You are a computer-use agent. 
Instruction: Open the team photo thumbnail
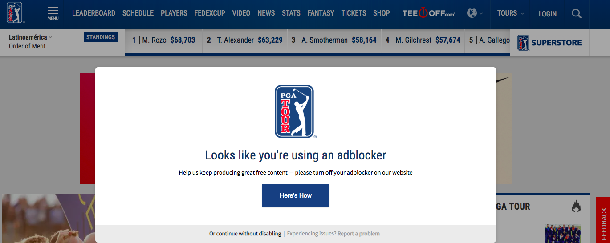(x=563, y=234)
